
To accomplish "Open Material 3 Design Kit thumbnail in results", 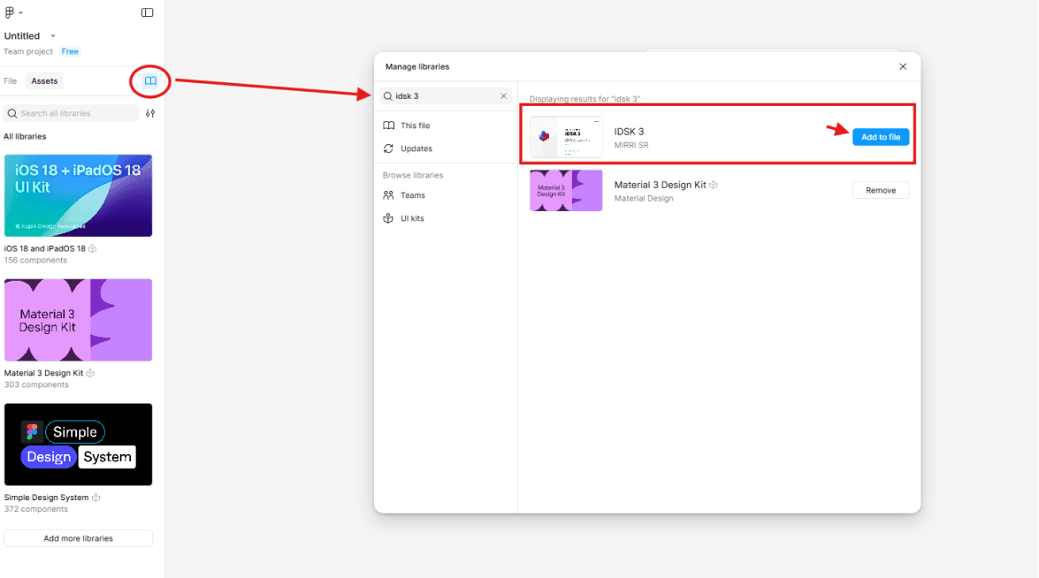I will [x=566, y=191].
